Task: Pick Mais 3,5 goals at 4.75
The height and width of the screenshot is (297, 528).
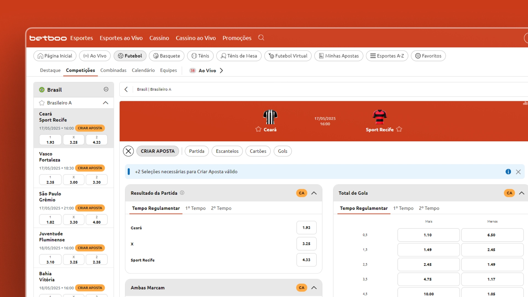Action: coord(428,279)
